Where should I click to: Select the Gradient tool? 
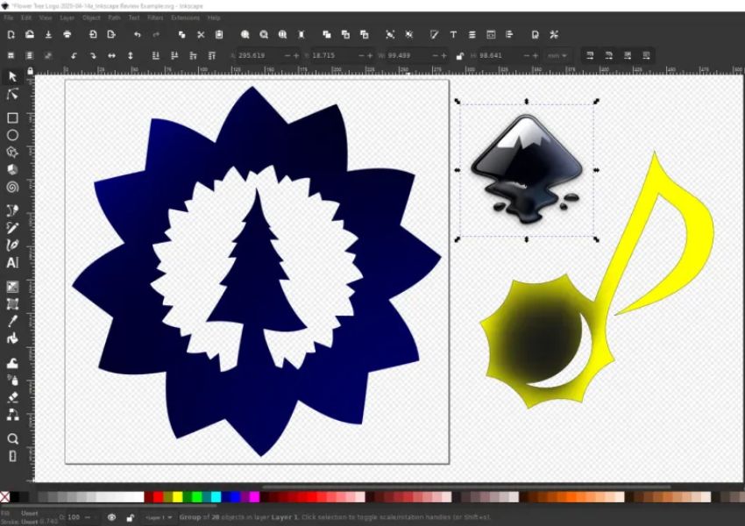pos(12,287)
